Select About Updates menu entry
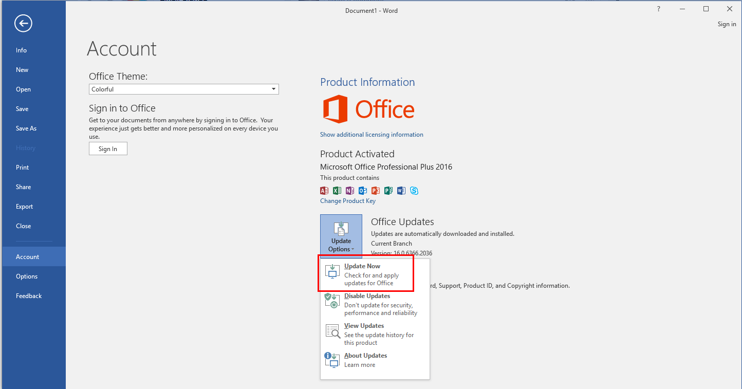This screenshot has width=742, height=389. 375,360
